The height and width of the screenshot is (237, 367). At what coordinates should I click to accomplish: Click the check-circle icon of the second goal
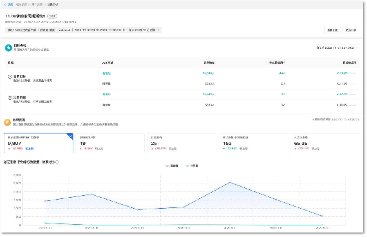[x=10, y=98]
